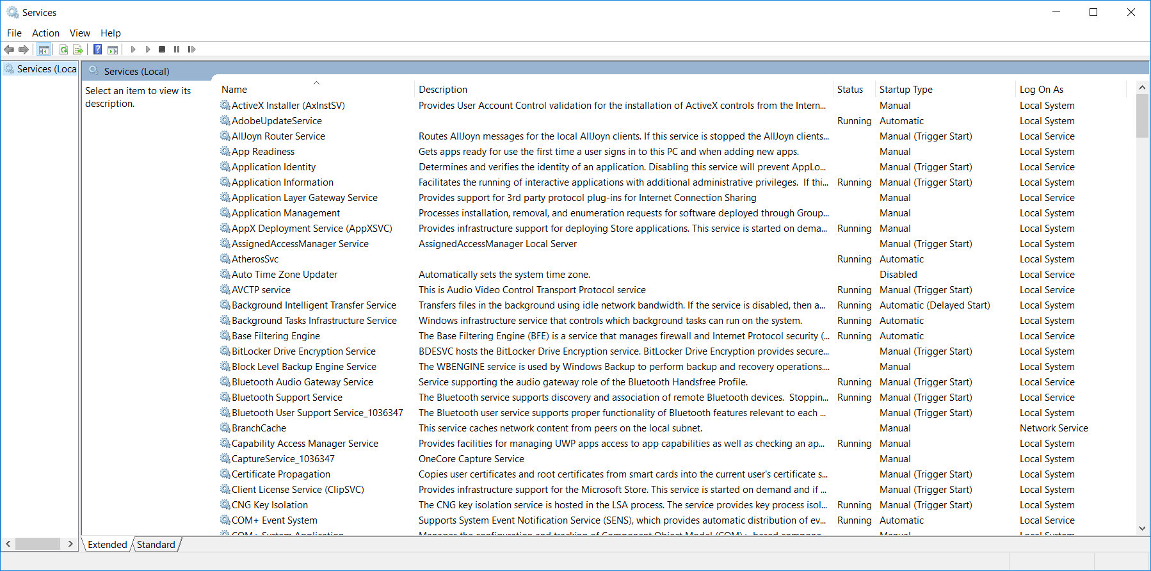This screenshot has width=1151, height=571.
Task: Select Background Tasks Infrastructure Service
Action: coord(314,321)
